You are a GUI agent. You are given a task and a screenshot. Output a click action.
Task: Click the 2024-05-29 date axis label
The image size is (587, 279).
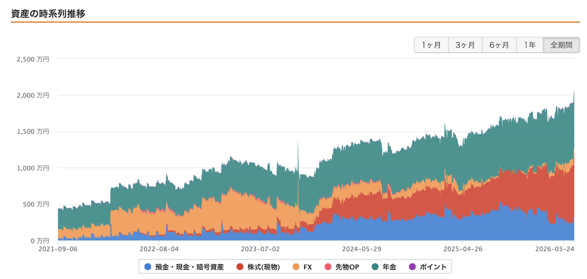[361, 249]
